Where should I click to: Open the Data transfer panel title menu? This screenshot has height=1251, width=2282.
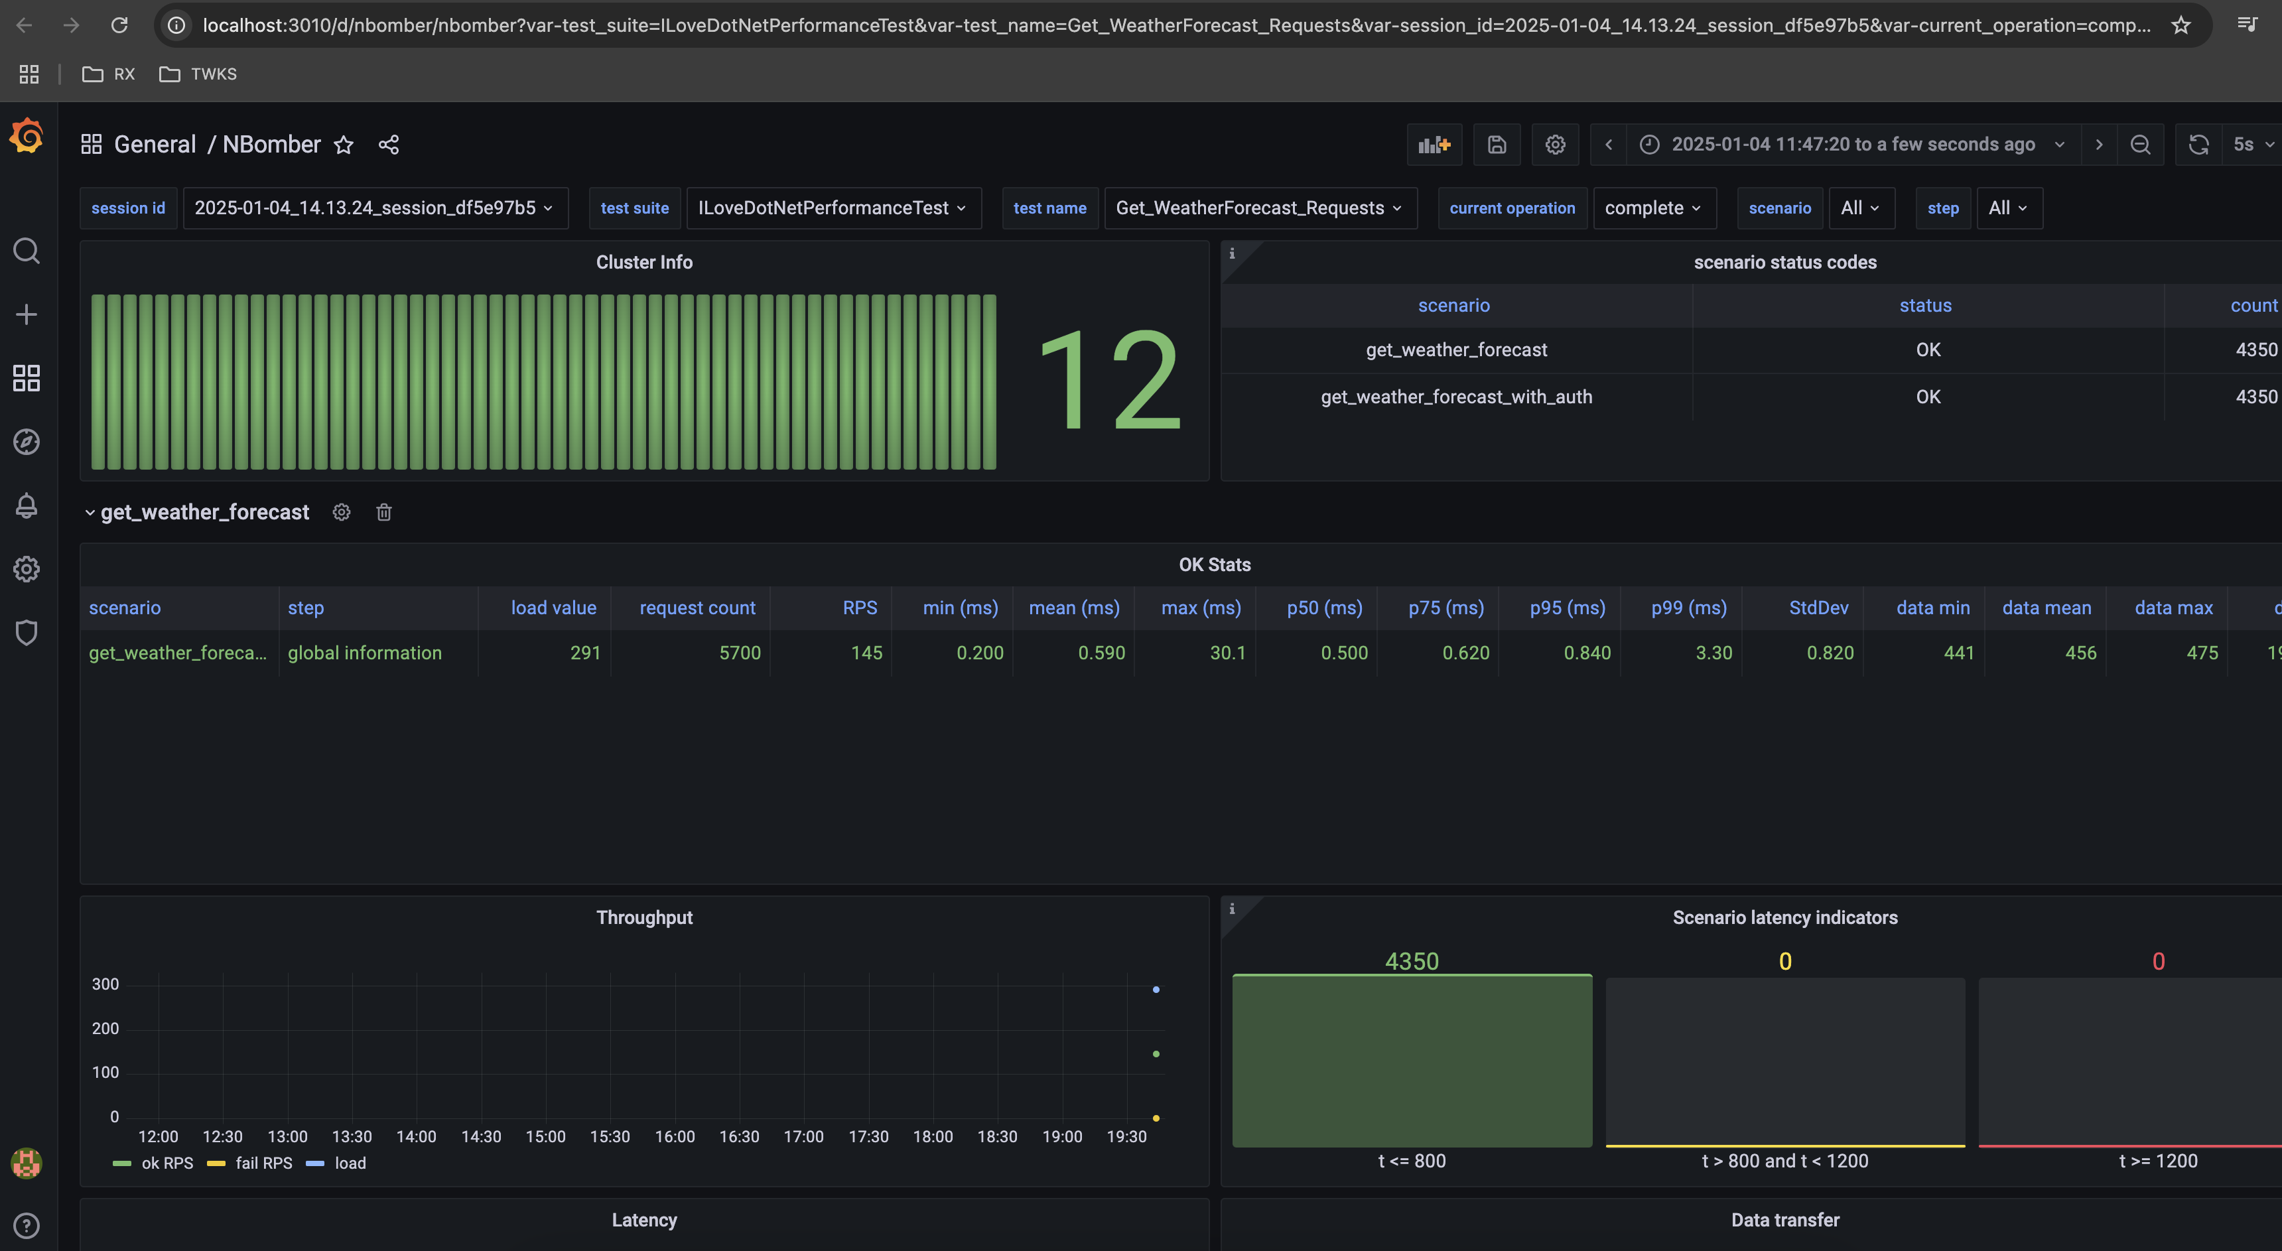[1785, 1220]
